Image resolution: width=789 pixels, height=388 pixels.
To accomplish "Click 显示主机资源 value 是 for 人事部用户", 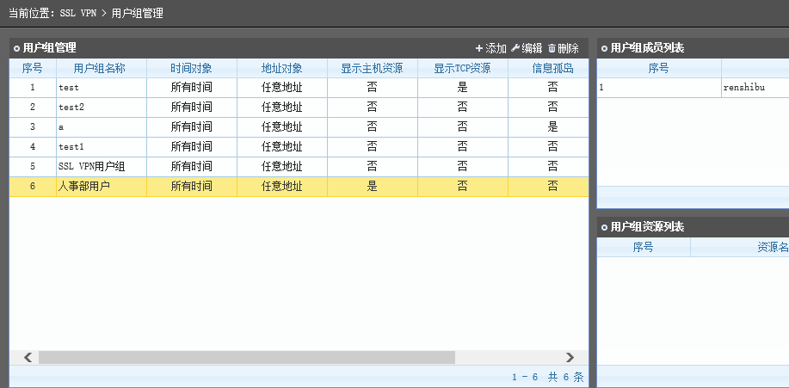I will [x=372, y=186].
